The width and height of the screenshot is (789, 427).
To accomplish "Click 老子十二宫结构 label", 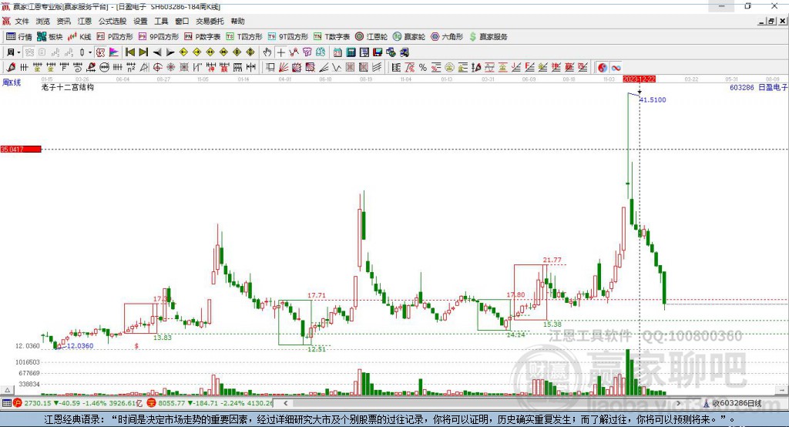I will [68, 87].
